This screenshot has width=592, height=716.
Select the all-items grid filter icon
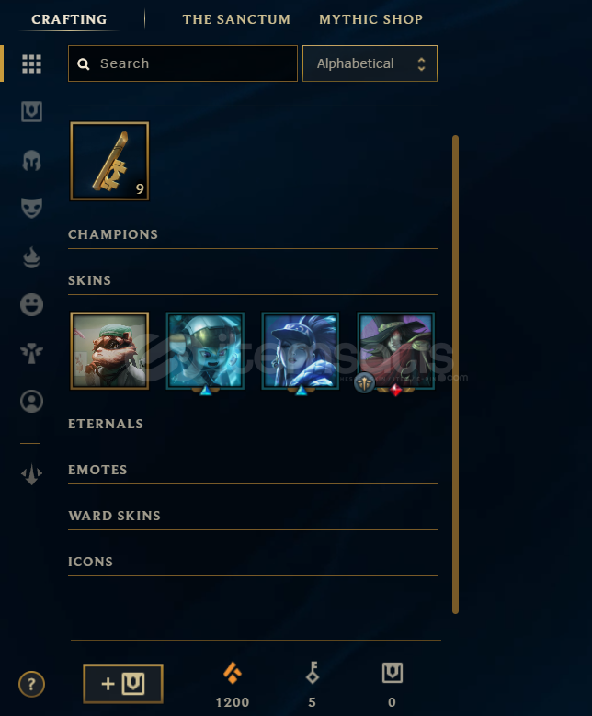pos(31,64)
